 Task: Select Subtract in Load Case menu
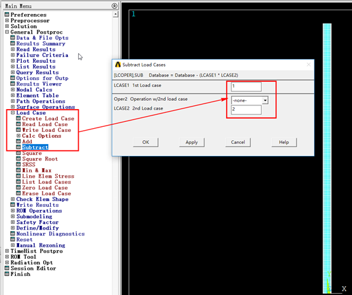[x=35, y=147]
